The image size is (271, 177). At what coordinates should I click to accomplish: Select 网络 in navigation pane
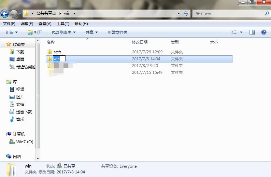coord(17,157)
